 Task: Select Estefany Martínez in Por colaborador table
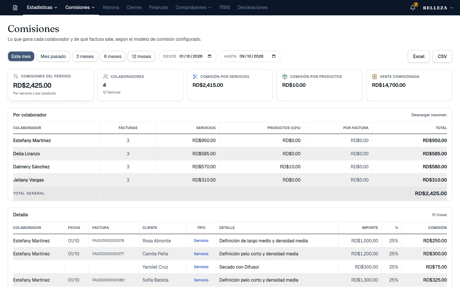[x=230, y=140]
